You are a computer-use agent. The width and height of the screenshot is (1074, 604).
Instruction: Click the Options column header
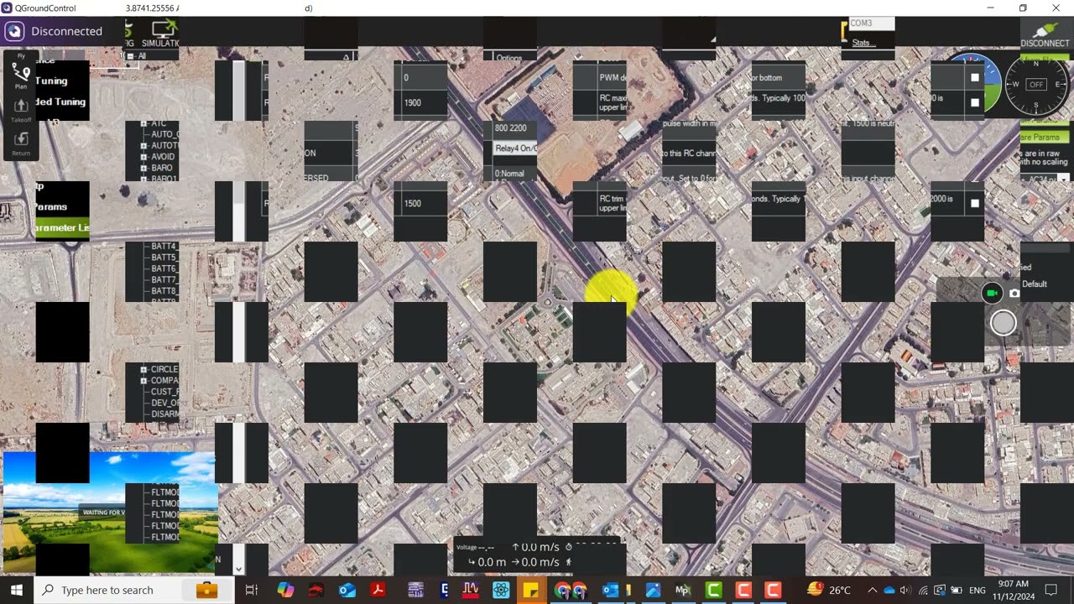click(509, 58)
